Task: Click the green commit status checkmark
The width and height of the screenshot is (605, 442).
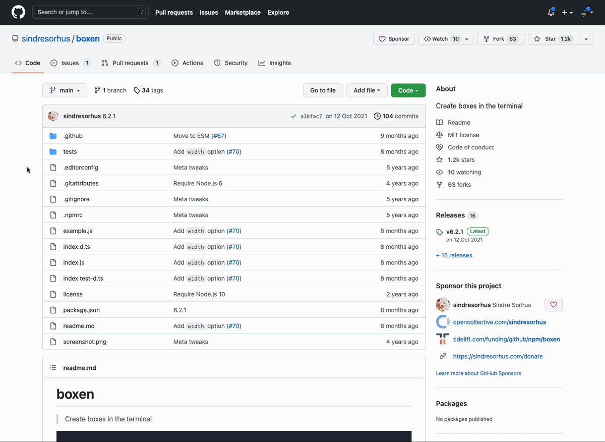Action: pyautogui.click(x=293, y=116)
